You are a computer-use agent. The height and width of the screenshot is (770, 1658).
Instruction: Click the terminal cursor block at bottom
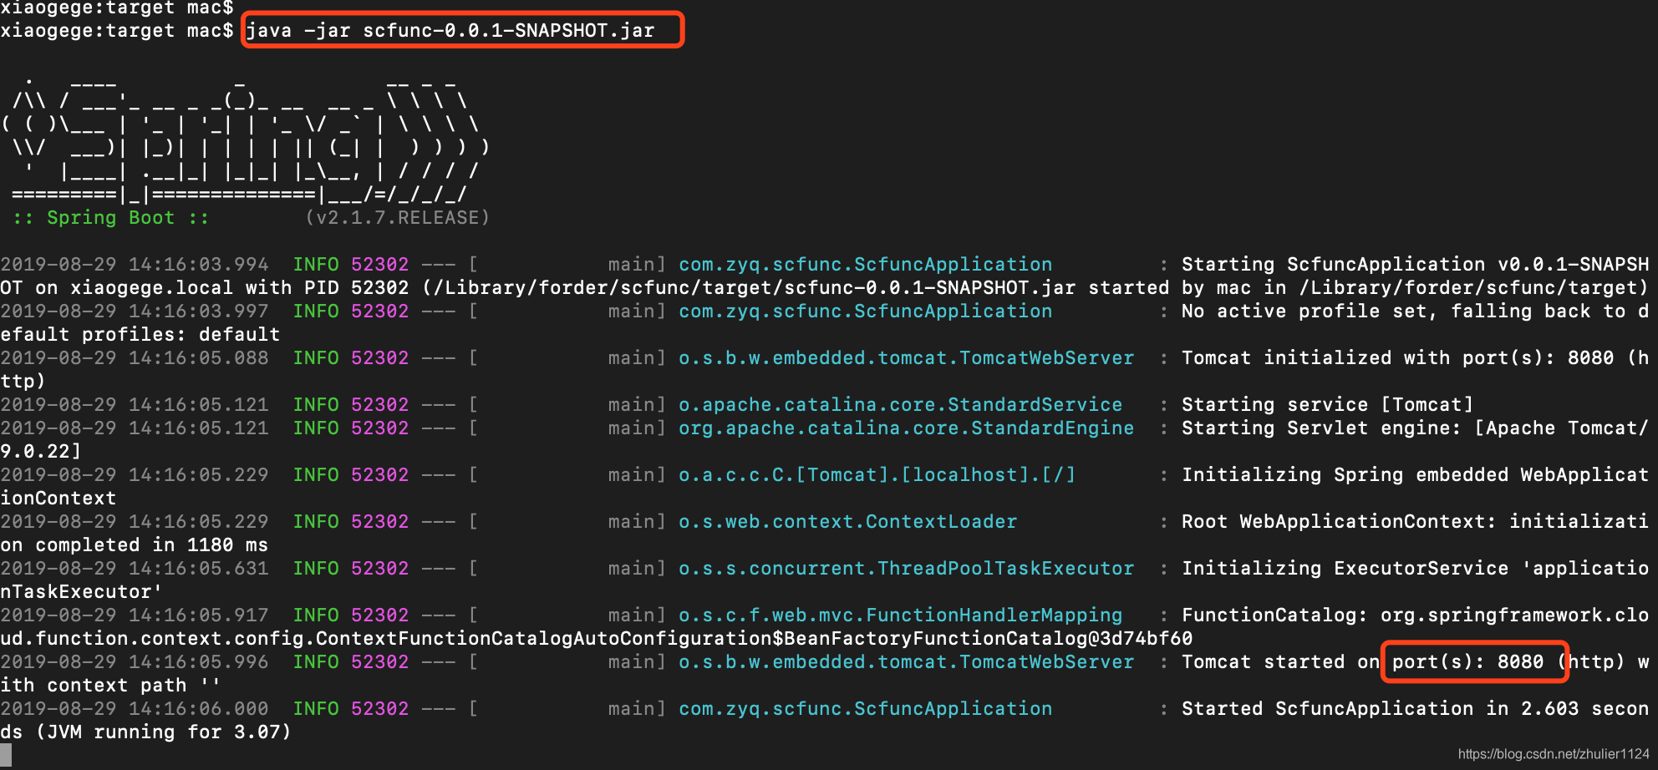[6, 755]
